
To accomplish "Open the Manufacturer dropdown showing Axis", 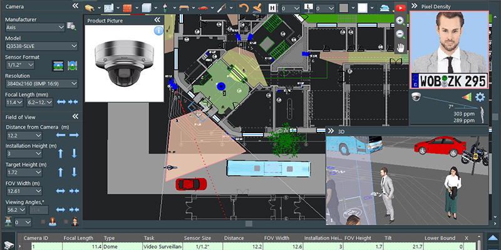I will click(34, 27).
